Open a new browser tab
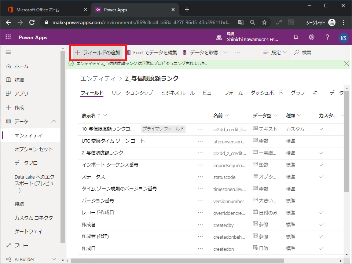 tap(187, 10)
